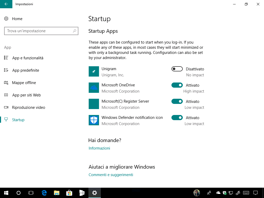264x198 pixels.
Task: Open Task View on taskbar
Action: tap(31, 193)
